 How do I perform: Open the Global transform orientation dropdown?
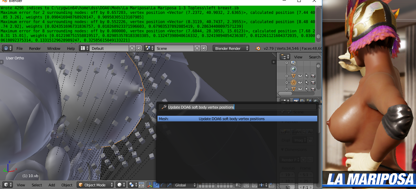click(185, 185)
